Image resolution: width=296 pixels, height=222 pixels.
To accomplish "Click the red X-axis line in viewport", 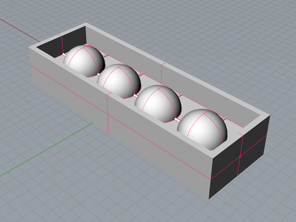I will pyautogui.click(x=20, y=30).
